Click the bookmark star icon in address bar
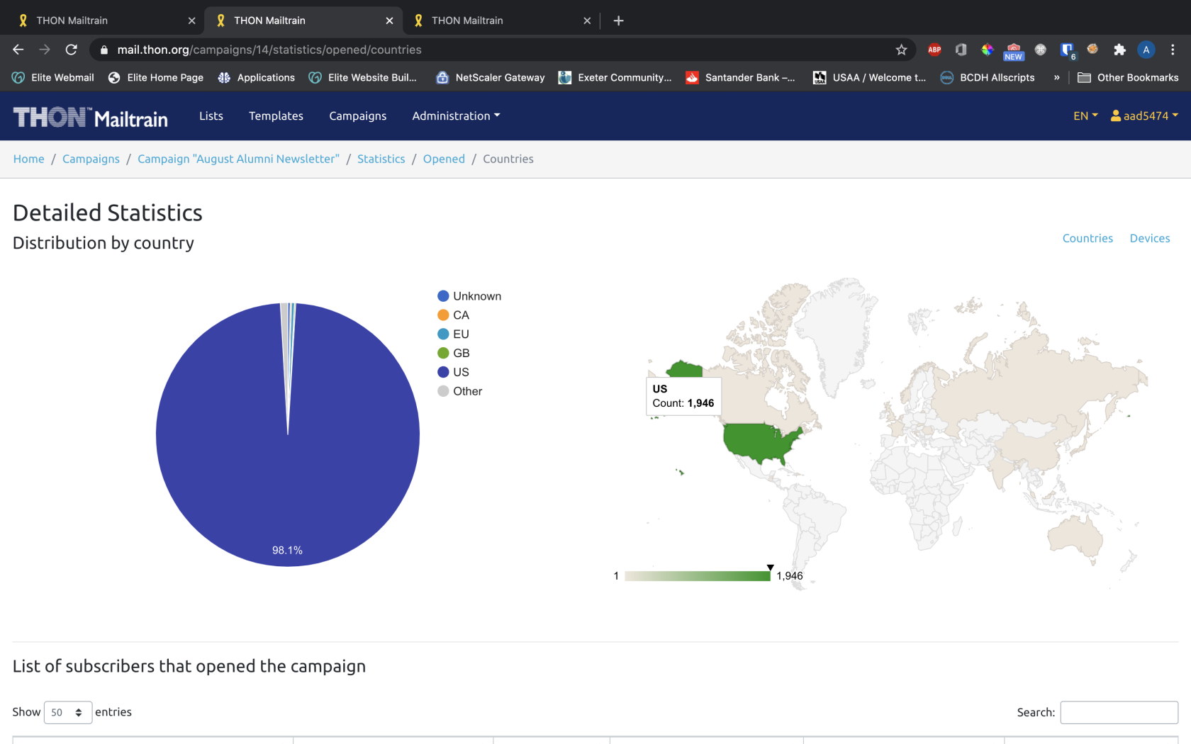The image size is (1191, 744). tap(901, 50)
